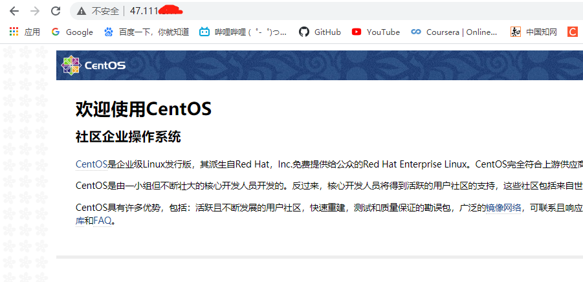The height and width of the screenshot is (282, 583).
Task: Click the 社区企业操作系统 subheading
Action: (x=128, y=136)
